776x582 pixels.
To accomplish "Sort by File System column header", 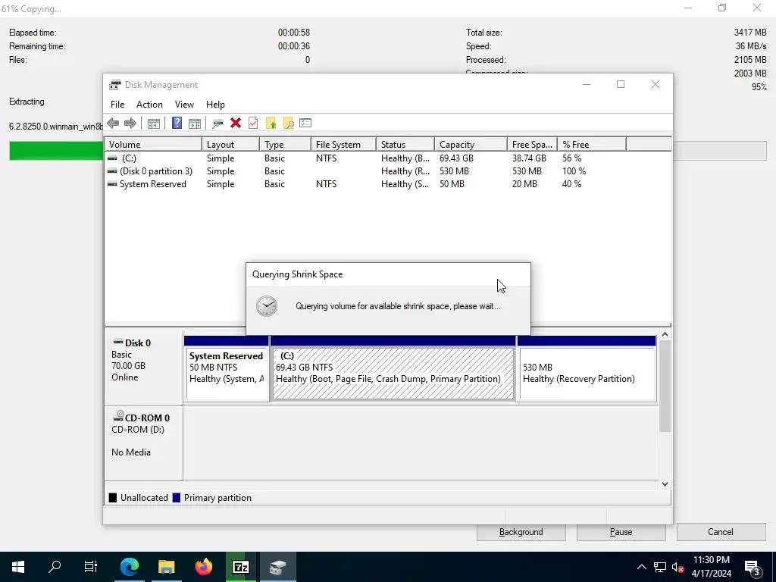I will 343,145.
